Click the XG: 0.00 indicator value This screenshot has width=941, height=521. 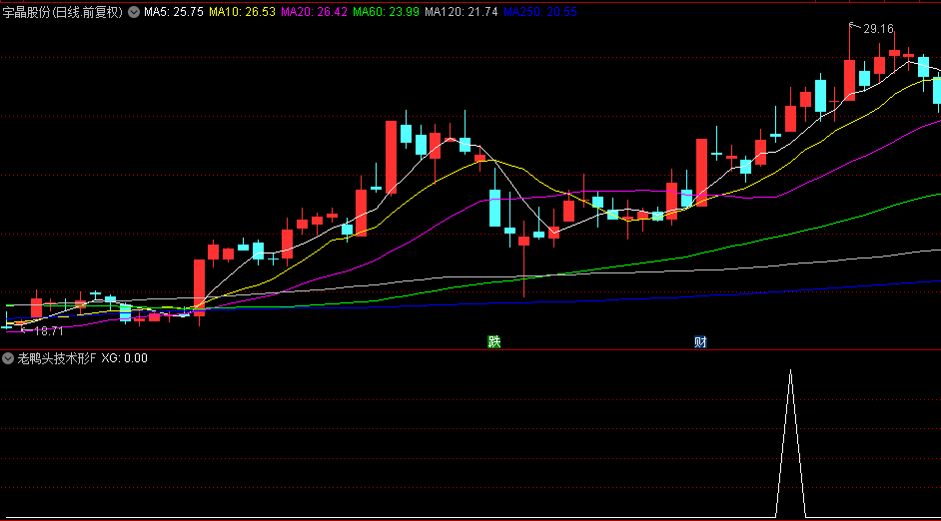[x=124, y=358]
